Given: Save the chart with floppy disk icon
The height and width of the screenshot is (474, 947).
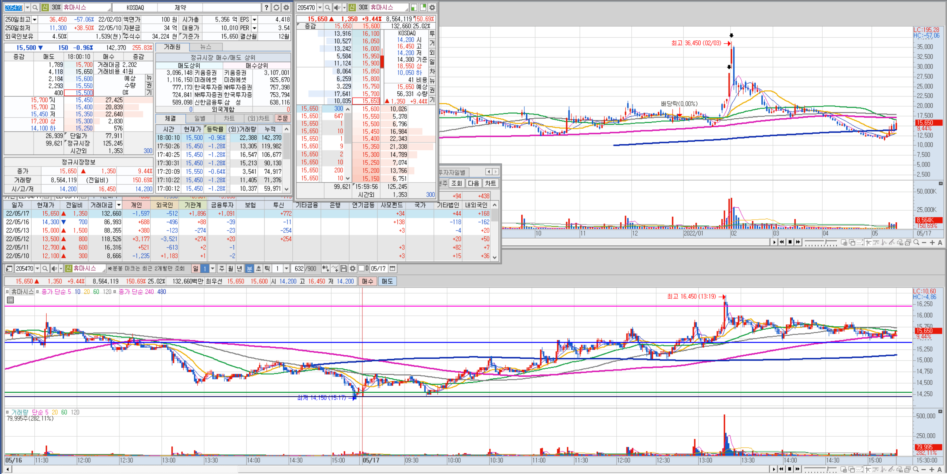Looking at the screenshot, I should 344,269.
